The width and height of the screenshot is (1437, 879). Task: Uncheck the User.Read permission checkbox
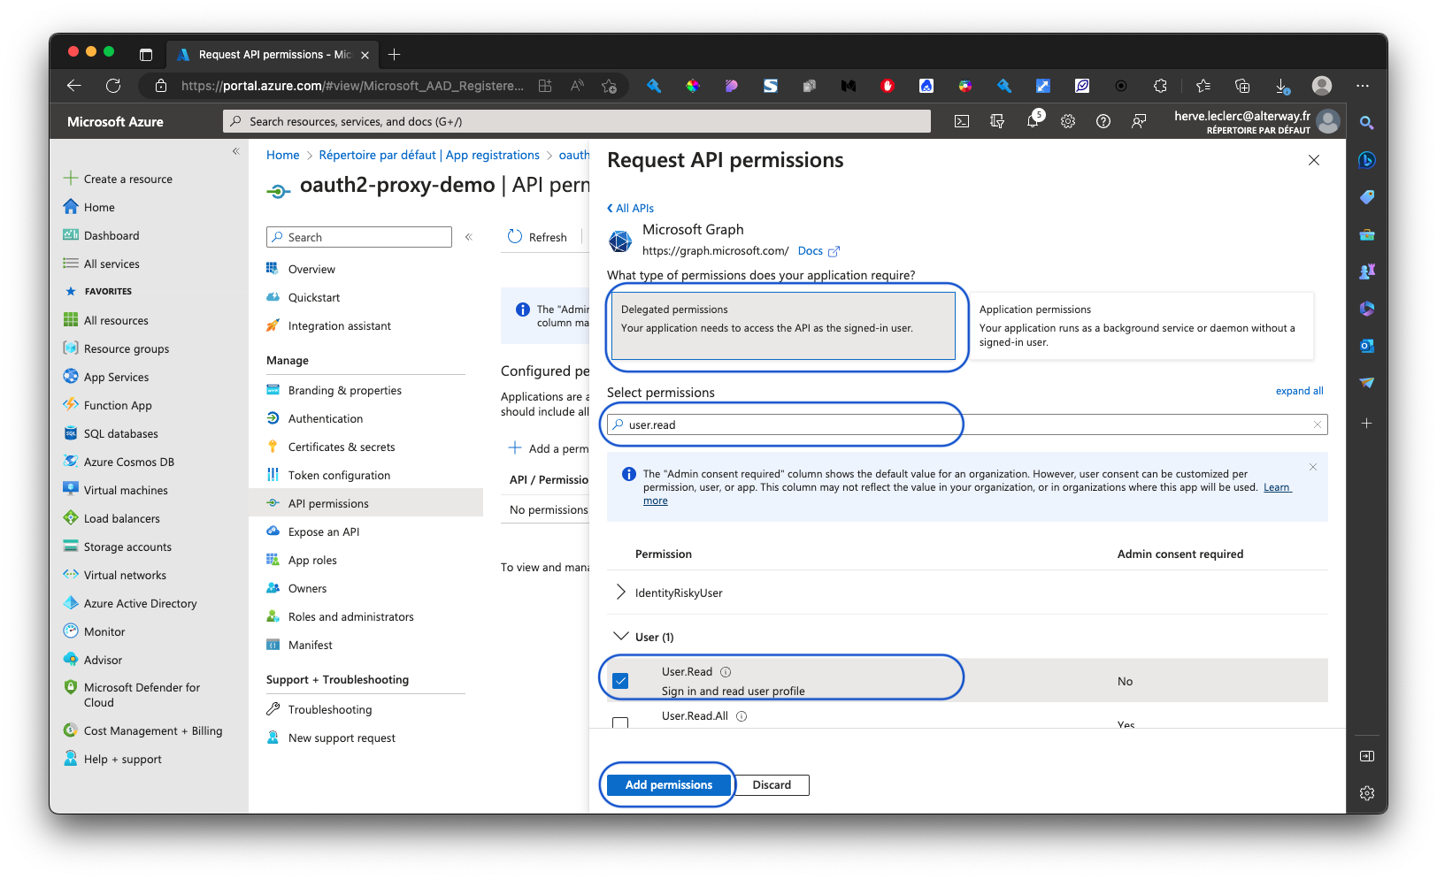click(620, 681)
